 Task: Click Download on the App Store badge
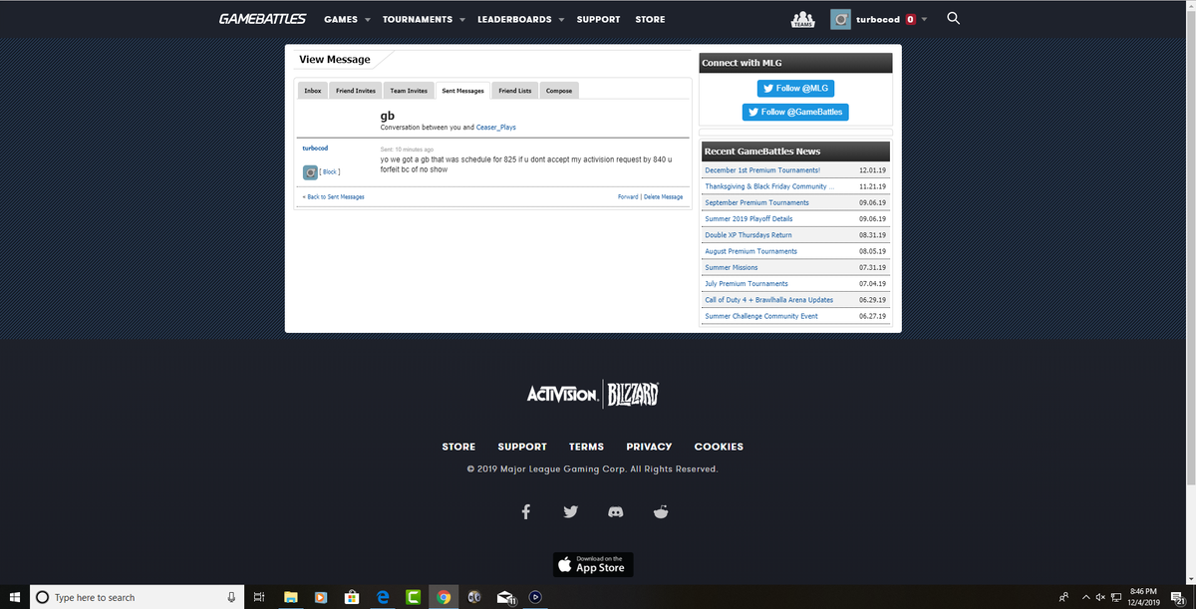[593, 564]
